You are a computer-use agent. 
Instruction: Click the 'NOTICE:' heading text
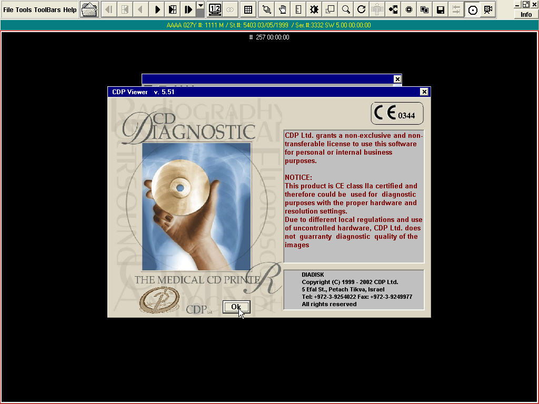298,177
